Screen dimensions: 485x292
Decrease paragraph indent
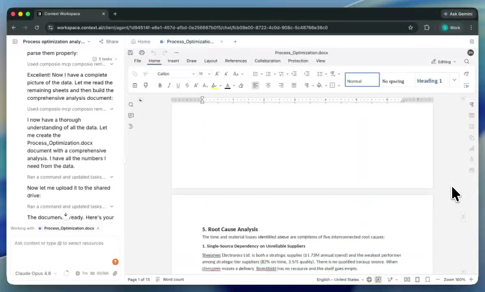click(x=294, y=74)
